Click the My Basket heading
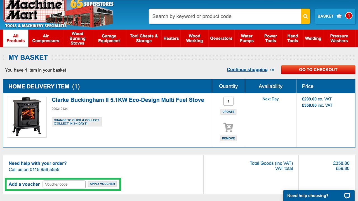The height and width of the screenshot is (201, 358). point(28,58)
